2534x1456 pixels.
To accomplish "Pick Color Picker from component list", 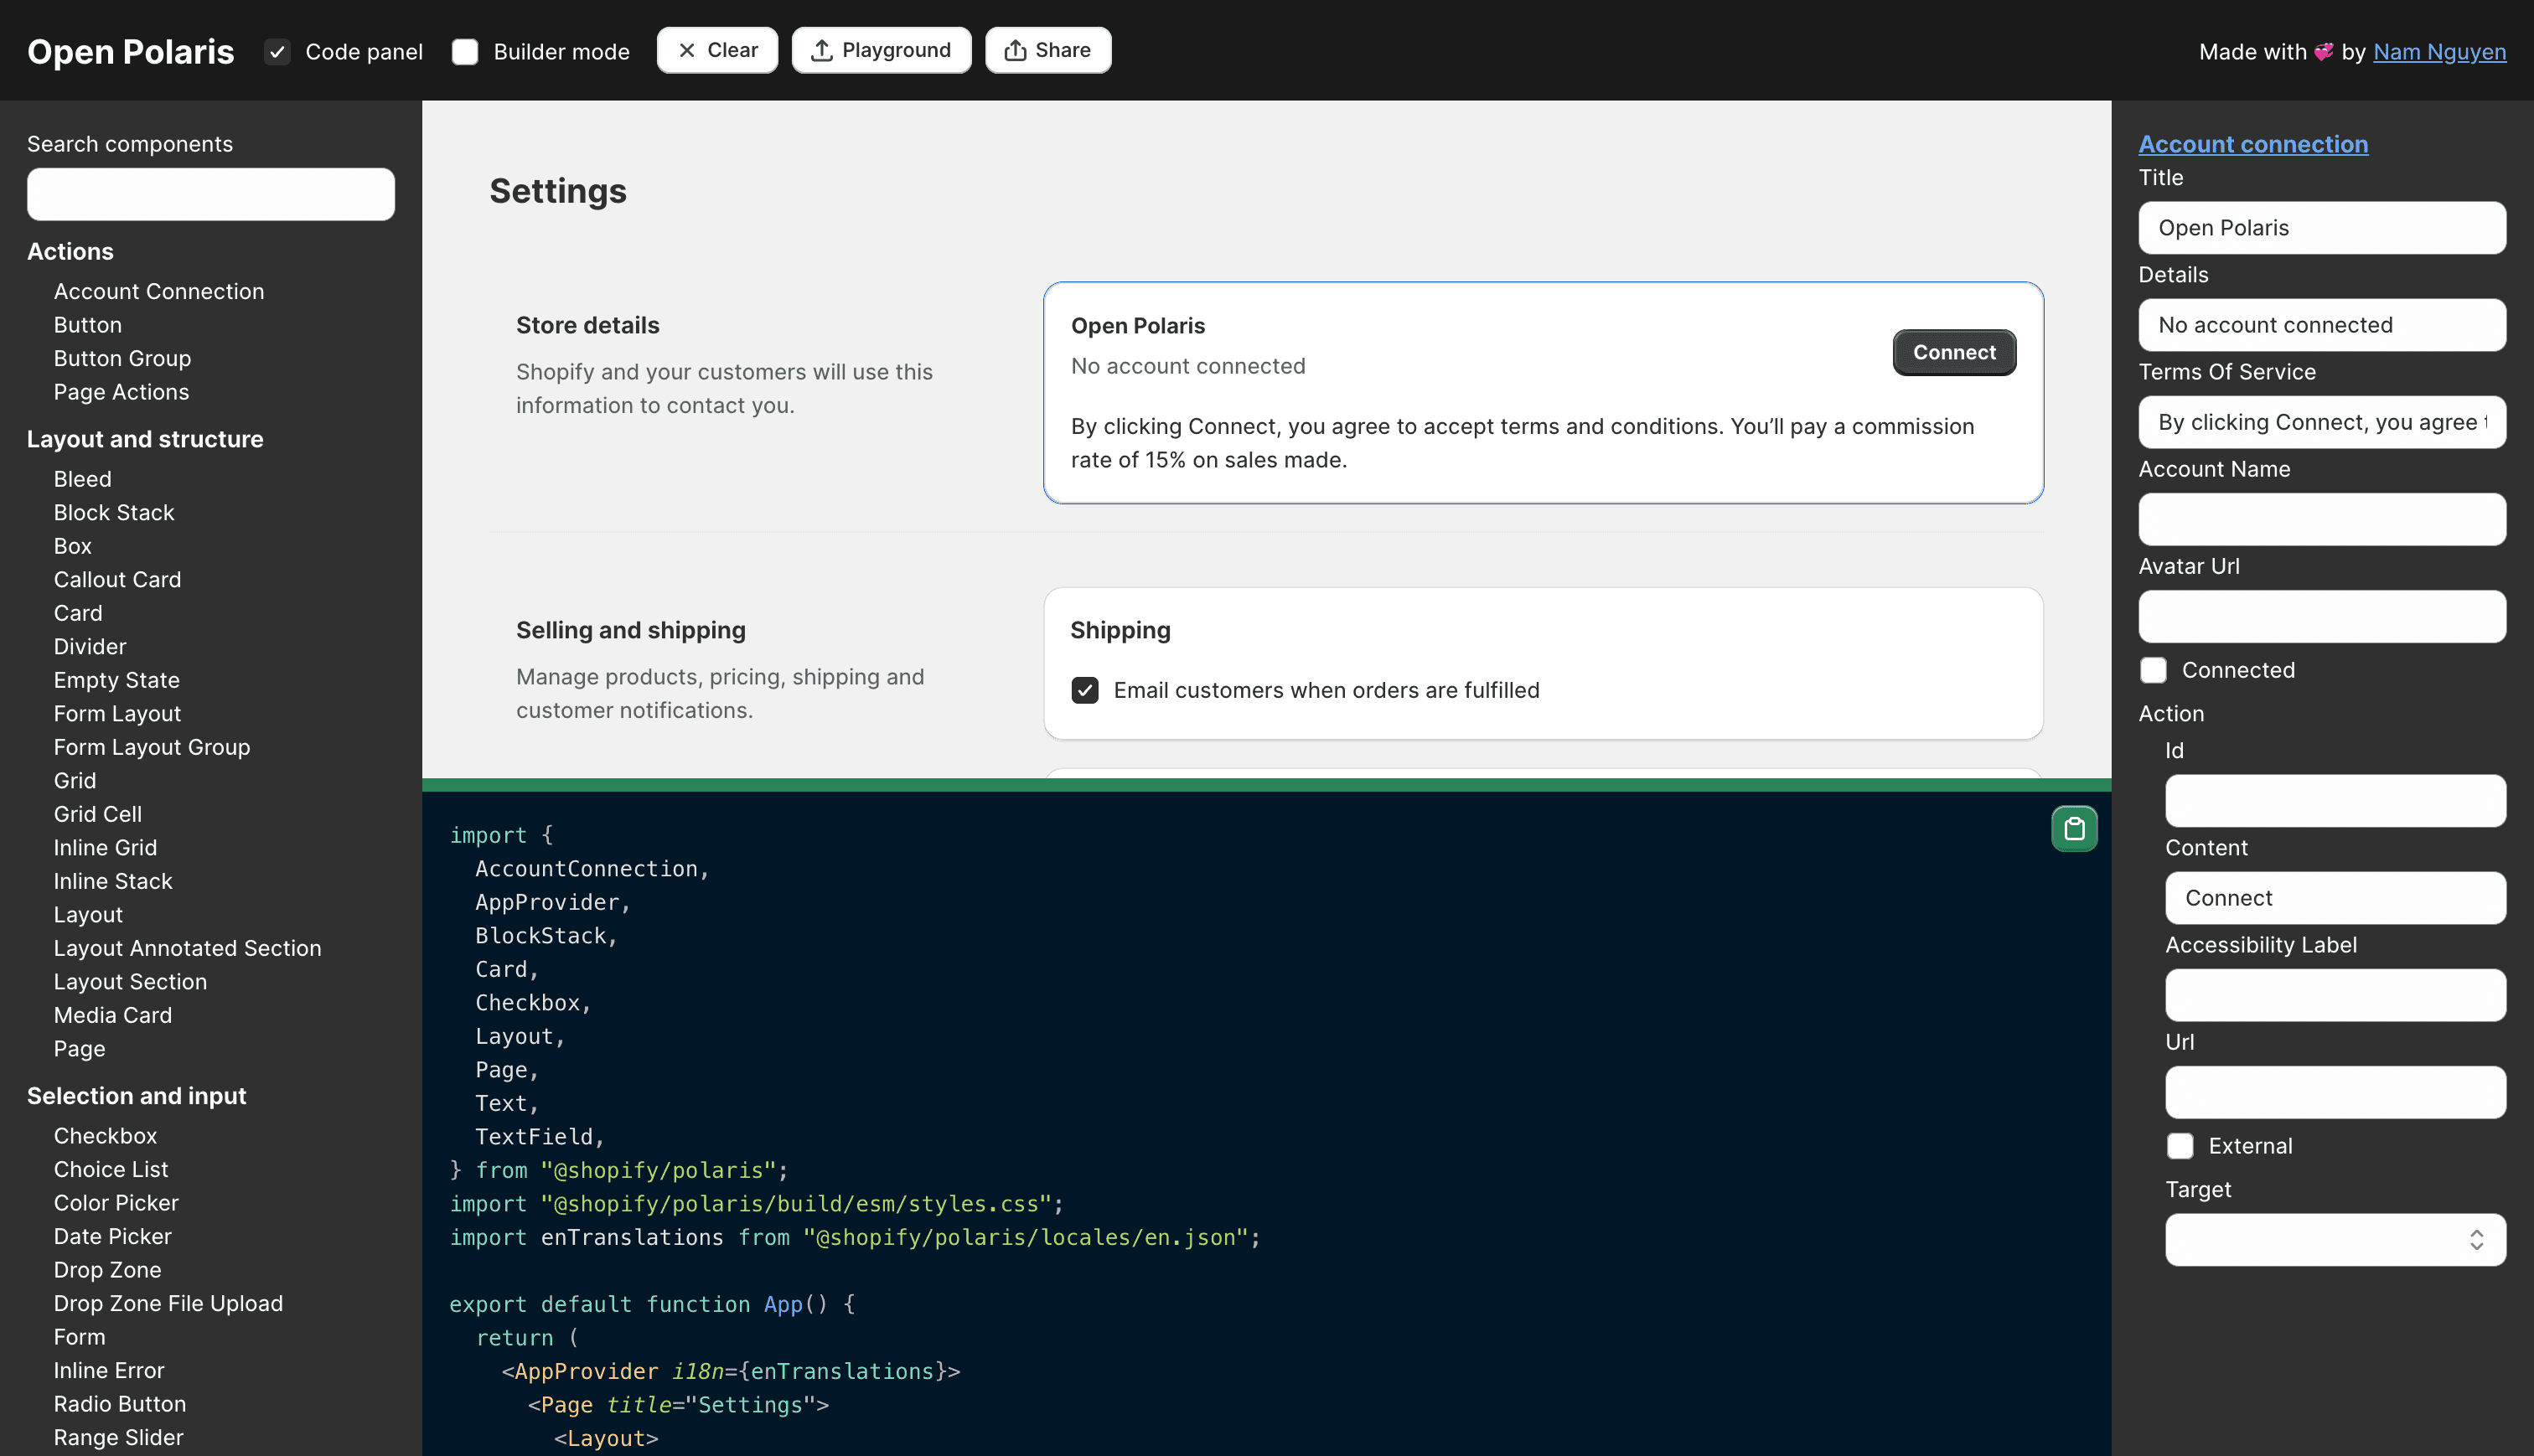I will (x=116, y=1202).
